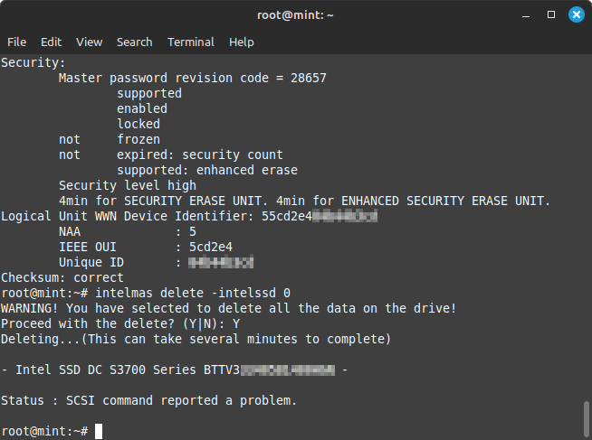The image size is (592, 440).
Task: Open the Help menu
Action: 241,42
